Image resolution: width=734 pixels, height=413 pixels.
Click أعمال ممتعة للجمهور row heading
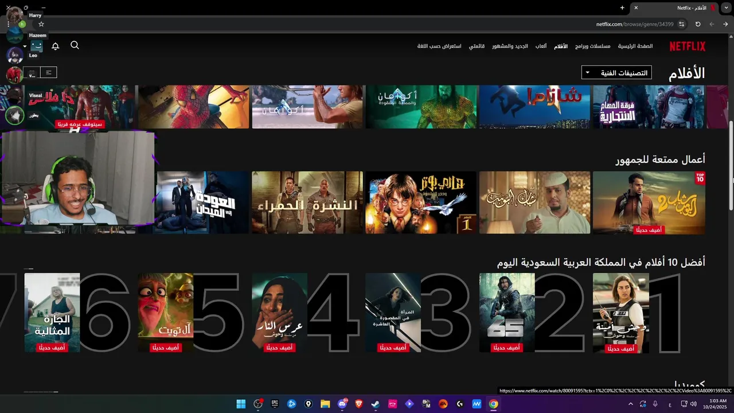pyautogui.click(x=661, y=159)
